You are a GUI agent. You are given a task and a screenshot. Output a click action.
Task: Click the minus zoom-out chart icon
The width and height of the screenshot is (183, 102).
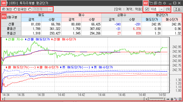click(168, 99)
